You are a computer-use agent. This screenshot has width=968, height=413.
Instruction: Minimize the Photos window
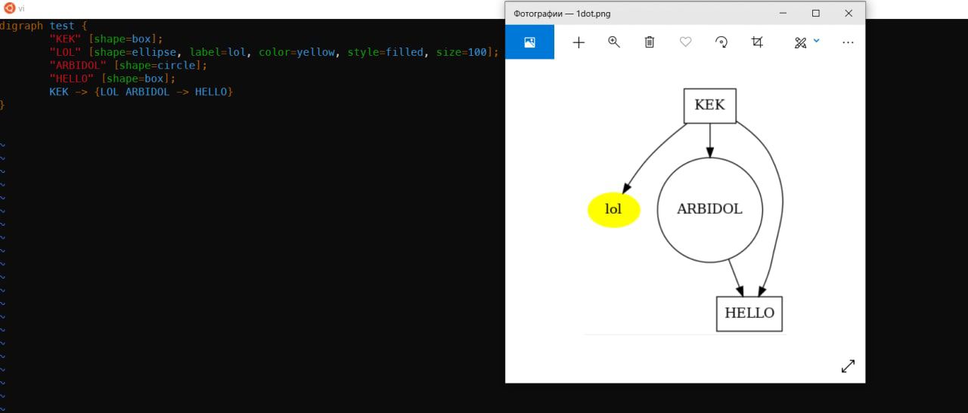[x=782, y=13]
